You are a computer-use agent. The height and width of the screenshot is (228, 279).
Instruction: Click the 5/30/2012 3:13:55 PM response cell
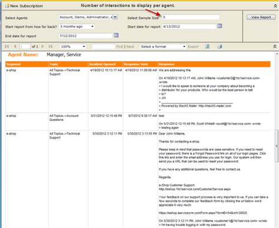point(142,134)
